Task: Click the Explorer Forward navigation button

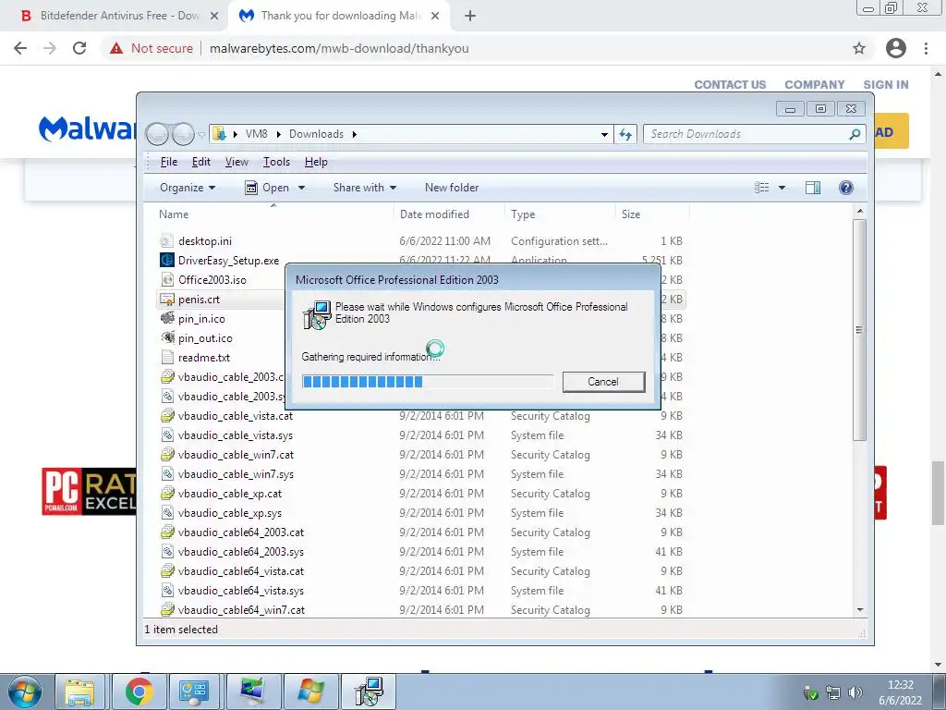Action: pos(183,134)
